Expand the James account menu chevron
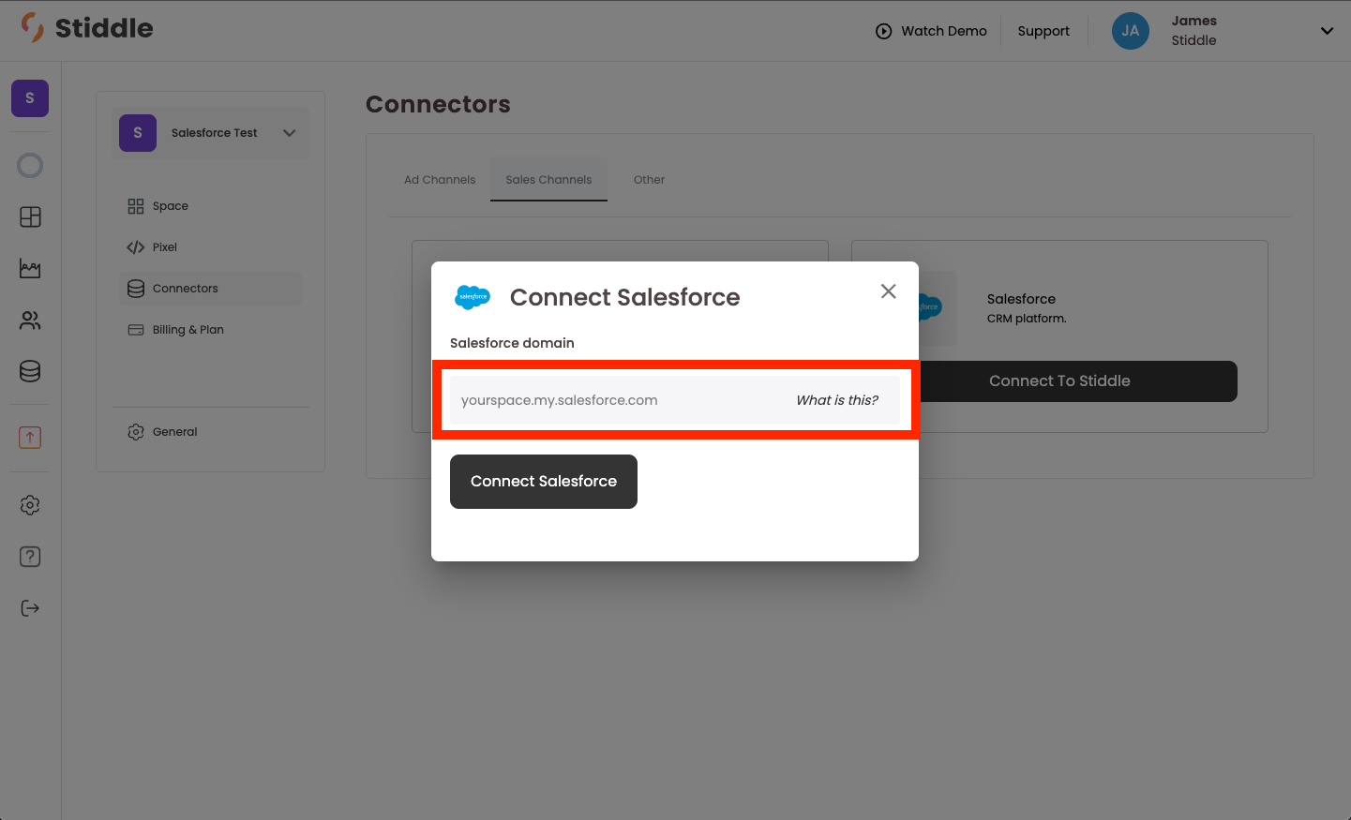Screen dimensions: 1351x820 (1327, 31)
